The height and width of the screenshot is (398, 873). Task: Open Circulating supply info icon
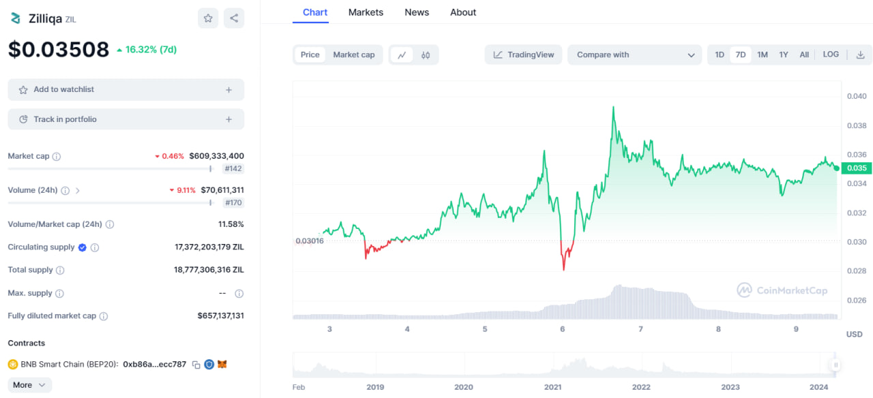(95, 248)
